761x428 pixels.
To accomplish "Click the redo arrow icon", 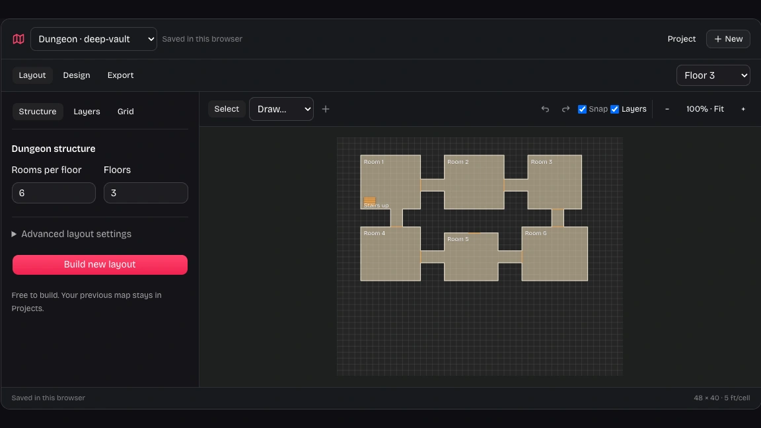I will point(565,109).
